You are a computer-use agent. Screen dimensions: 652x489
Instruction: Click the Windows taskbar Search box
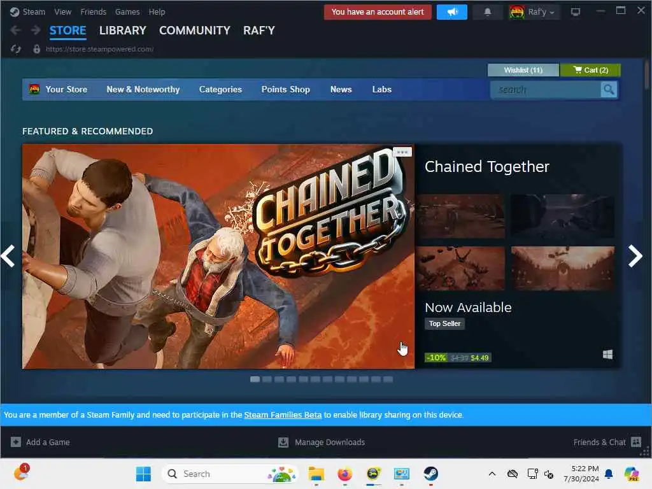click(x=230, y=474)
